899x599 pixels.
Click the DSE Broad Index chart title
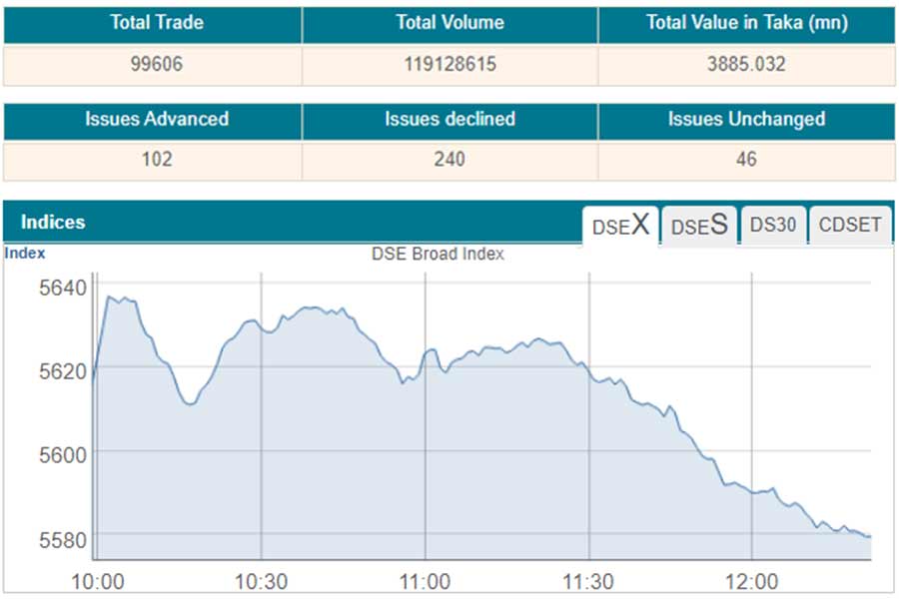(438, 254)
